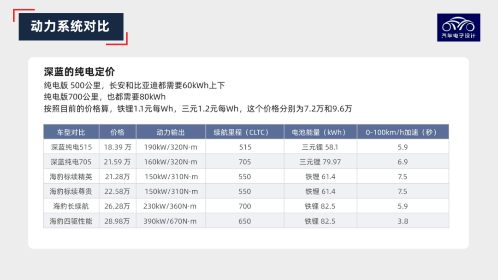Viewport: 498px width, 280px height.
Task: Click the 18.39 万 price cell
Action: coord(118,147)
